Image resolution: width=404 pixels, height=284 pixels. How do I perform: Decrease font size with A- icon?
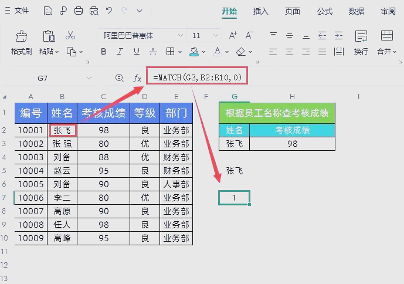point(249,35)
